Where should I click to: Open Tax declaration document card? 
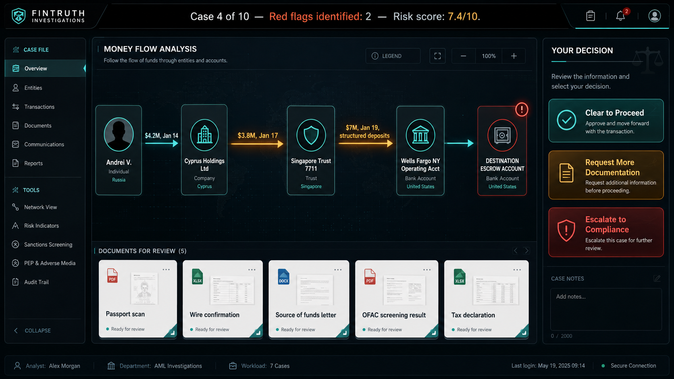(x=487, y=299)
